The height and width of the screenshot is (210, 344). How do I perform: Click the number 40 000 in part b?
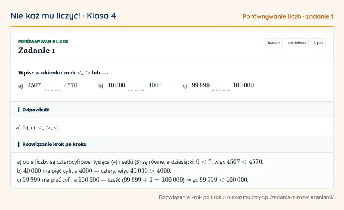point(116,85)
